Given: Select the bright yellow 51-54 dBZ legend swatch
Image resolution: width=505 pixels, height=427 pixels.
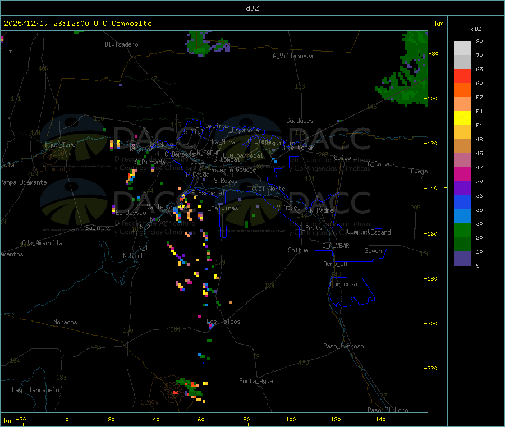Looking at the screenshot, I should pyautogui.click(x=462, y=118).
